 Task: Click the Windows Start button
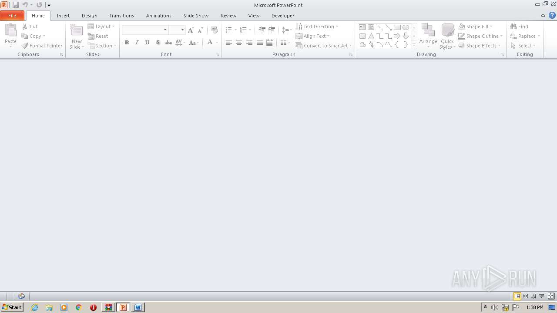tap(12, 307)
